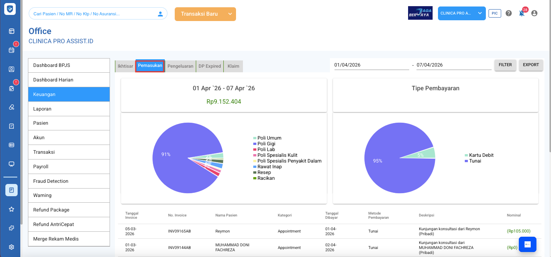Toggle the Kartu Debit legend swatch

click(x=466, y=155)
